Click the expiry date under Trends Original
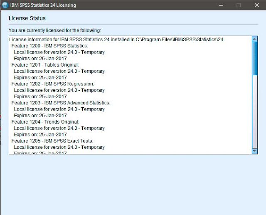 [40, 135]
